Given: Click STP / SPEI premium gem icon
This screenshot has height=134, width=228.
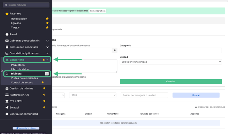Looking at the screenshot, I should [x=44, y=101].
